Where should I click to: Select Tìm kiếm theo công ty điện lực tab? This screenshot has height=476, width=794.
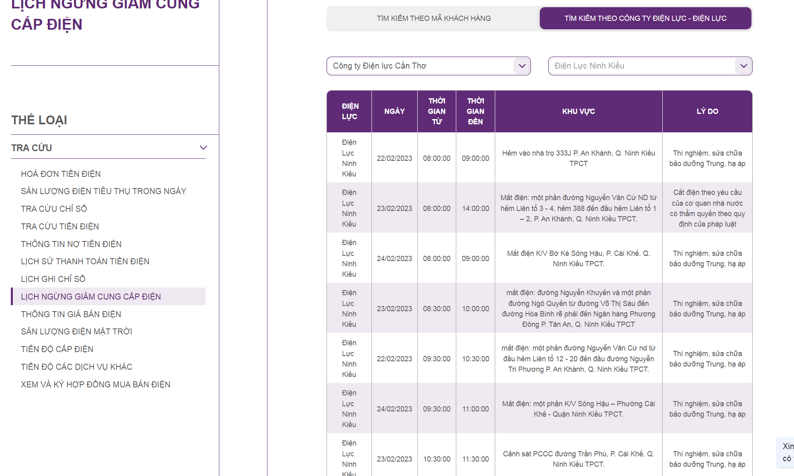click(x=645, y=18)
